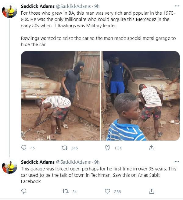Click profile avatar beside the second tweet
Image resolution: width=183 pixels, height=200 pixels.
coord(9,167)
